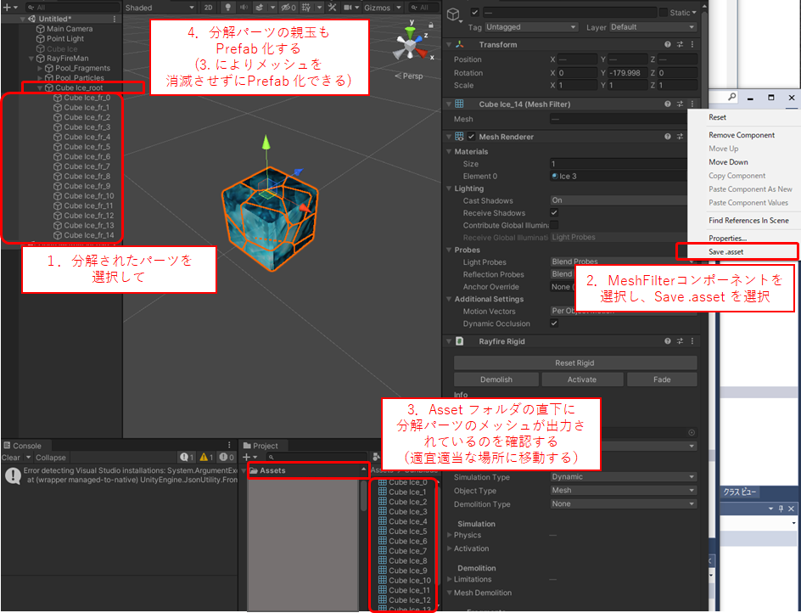Click the scene orientation gizmo cube
Image resolution: width=801 pixels, height=613 pixels.
tap(410, 48)
